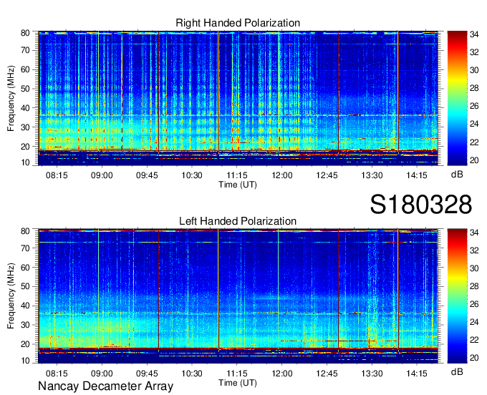The width and height of the screenshot is (487, 395).
Task: Click the 10 MHz tick on the top plot
Action: click(25, 162)
